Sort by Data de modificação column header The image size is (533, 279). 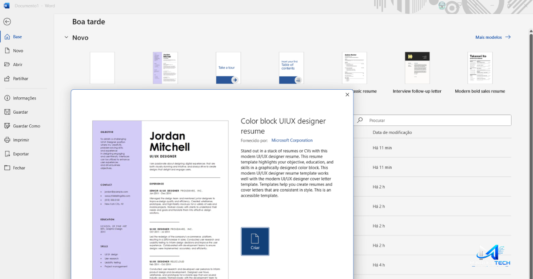tap(392, 132)
